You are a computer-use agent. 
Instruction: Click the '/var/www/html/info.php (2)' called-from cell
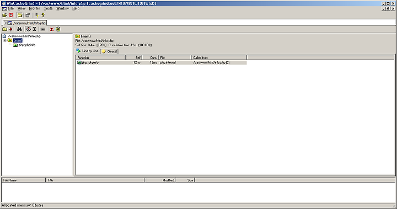(211, 62)
